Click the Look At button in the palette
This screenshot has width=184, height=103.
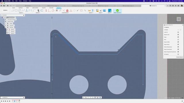[178, 32]
